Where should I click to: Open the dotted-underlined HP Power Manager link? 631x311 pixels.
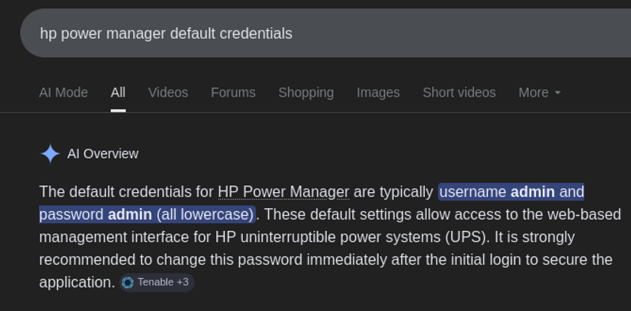tap(283, 192)
